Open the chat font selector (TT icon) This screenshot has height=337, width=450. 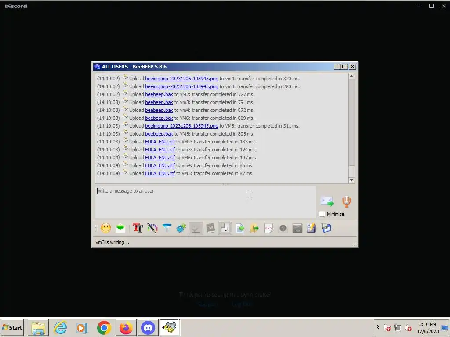pyautogui.click(x=138, y=228)
